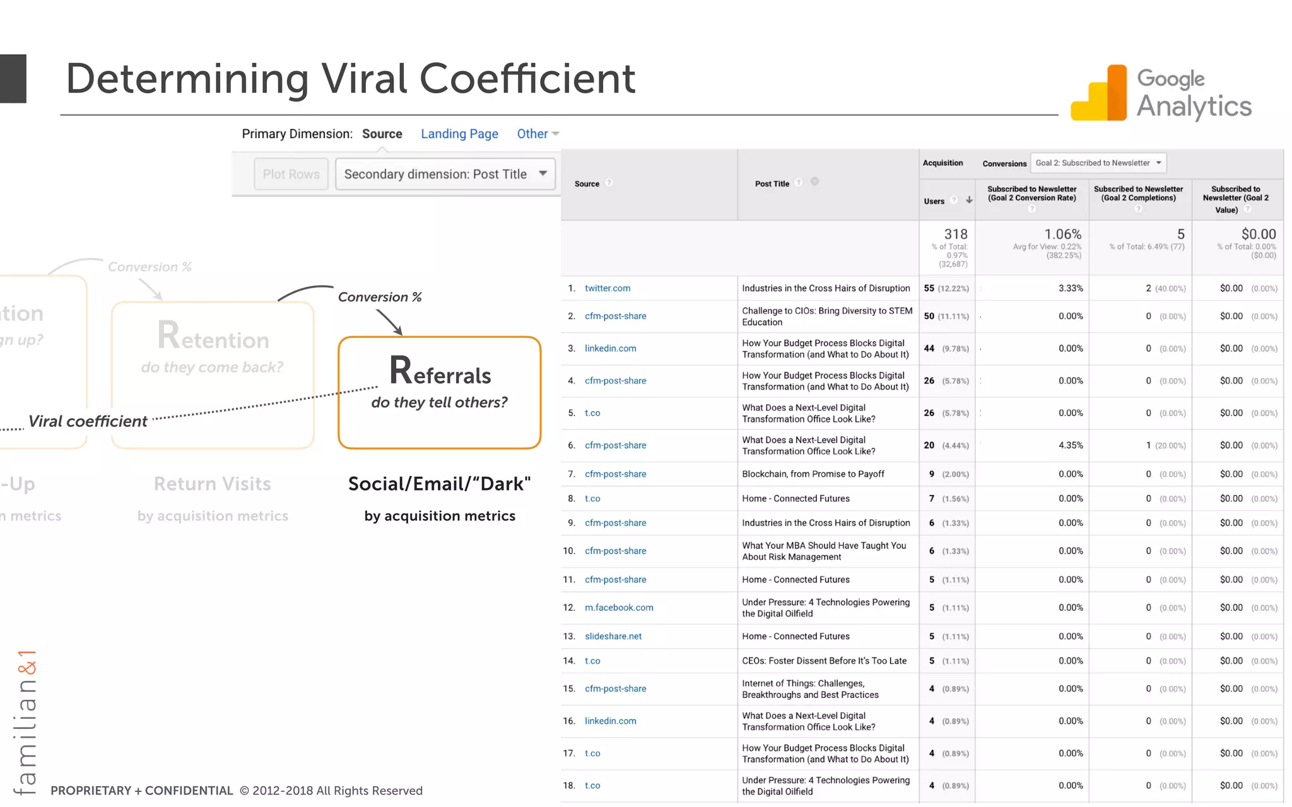Click the Users column sort arrow
Viewport: 1292px width, 807px height.
coord(969,200)
